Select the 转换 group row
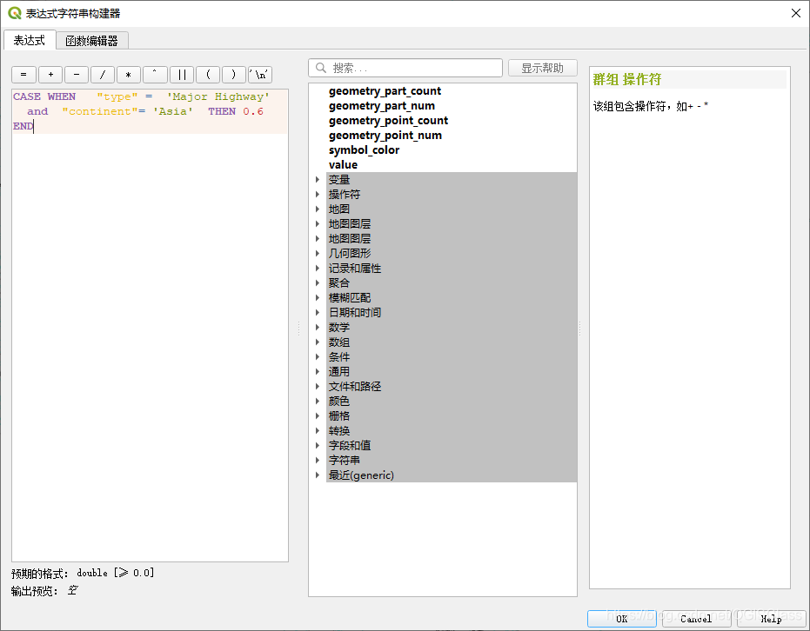 point(452,431)
